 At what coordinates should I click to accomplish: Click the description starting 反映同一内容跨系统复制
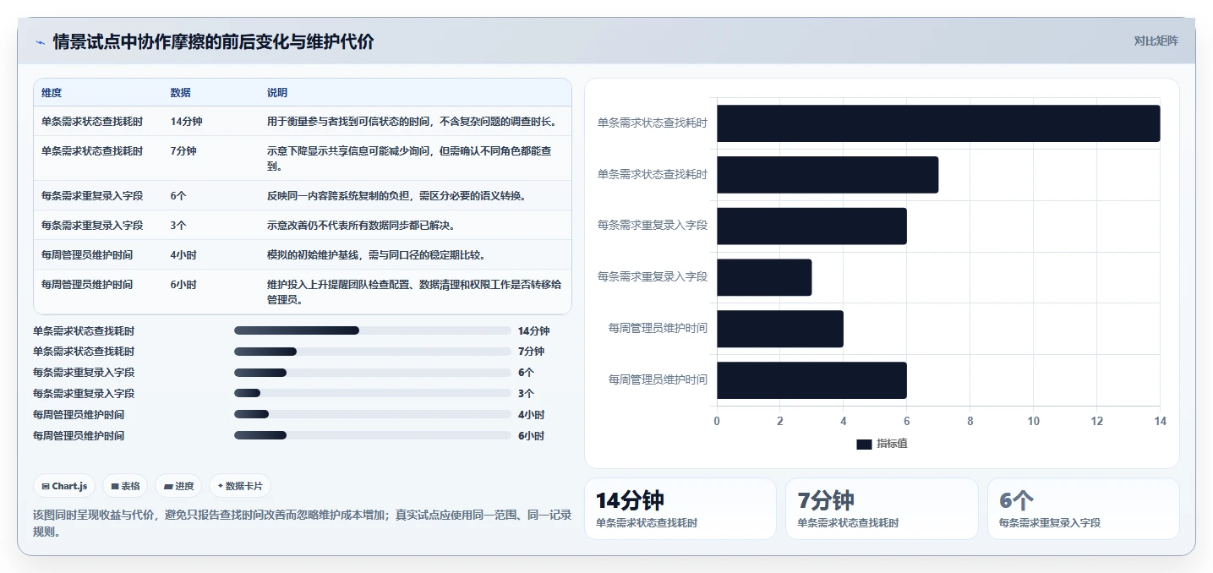click(397, 196)
